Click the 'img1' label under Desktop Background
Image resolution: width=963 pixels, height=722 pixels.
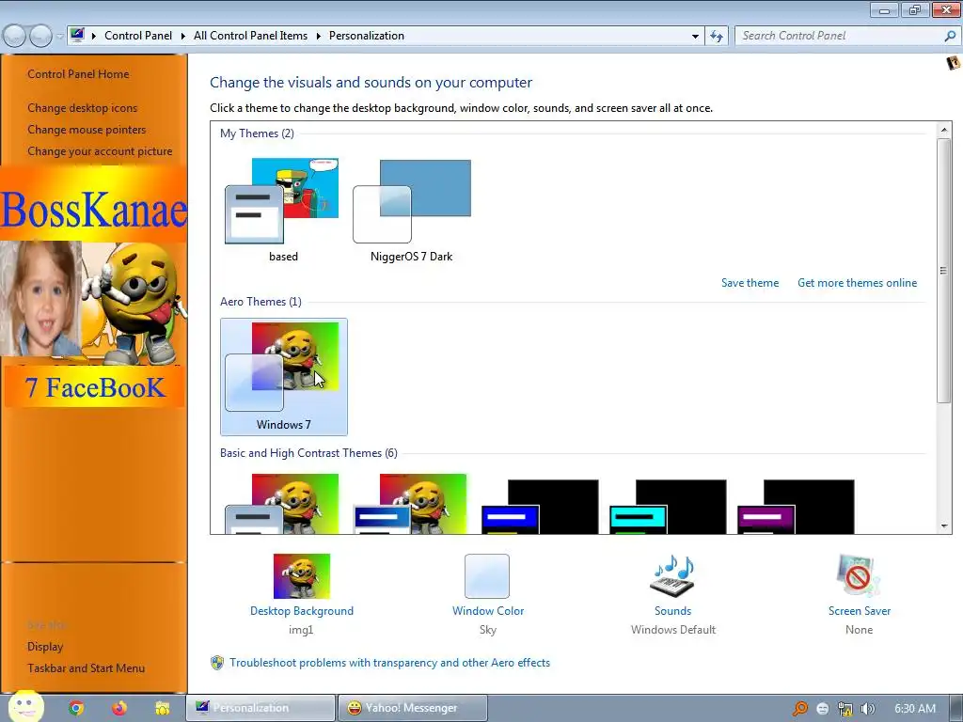(x=301, y=629)
